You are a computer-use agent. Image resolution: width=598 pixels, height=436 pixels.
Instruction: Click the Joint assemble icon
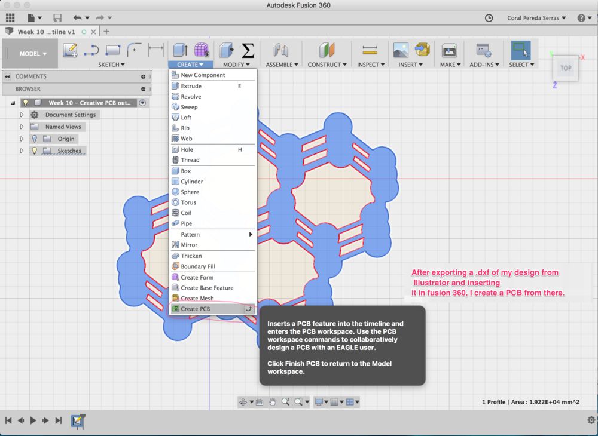pos(280,50)
